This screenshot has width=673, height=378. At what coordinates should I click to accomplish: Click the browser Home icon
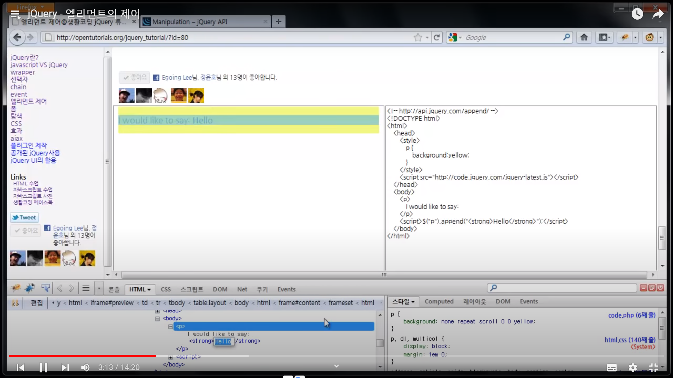[x=584, y=37]
